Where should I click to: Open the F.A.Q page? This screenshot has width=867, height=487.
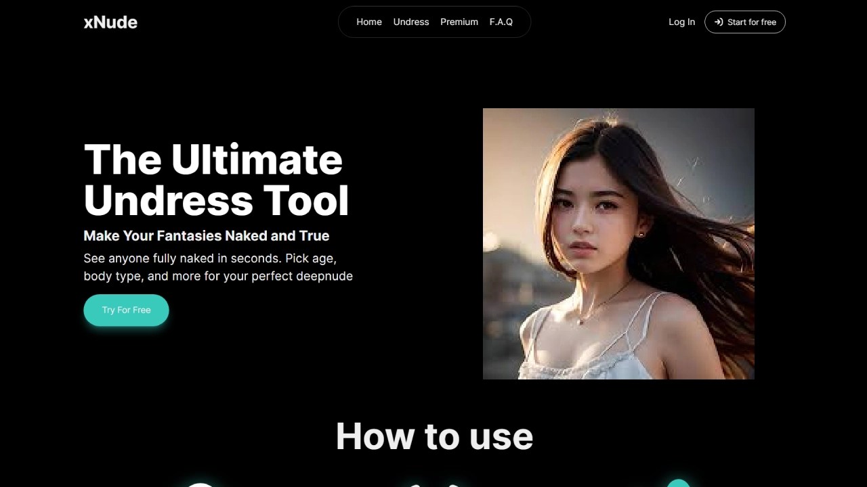click(502, 22)
